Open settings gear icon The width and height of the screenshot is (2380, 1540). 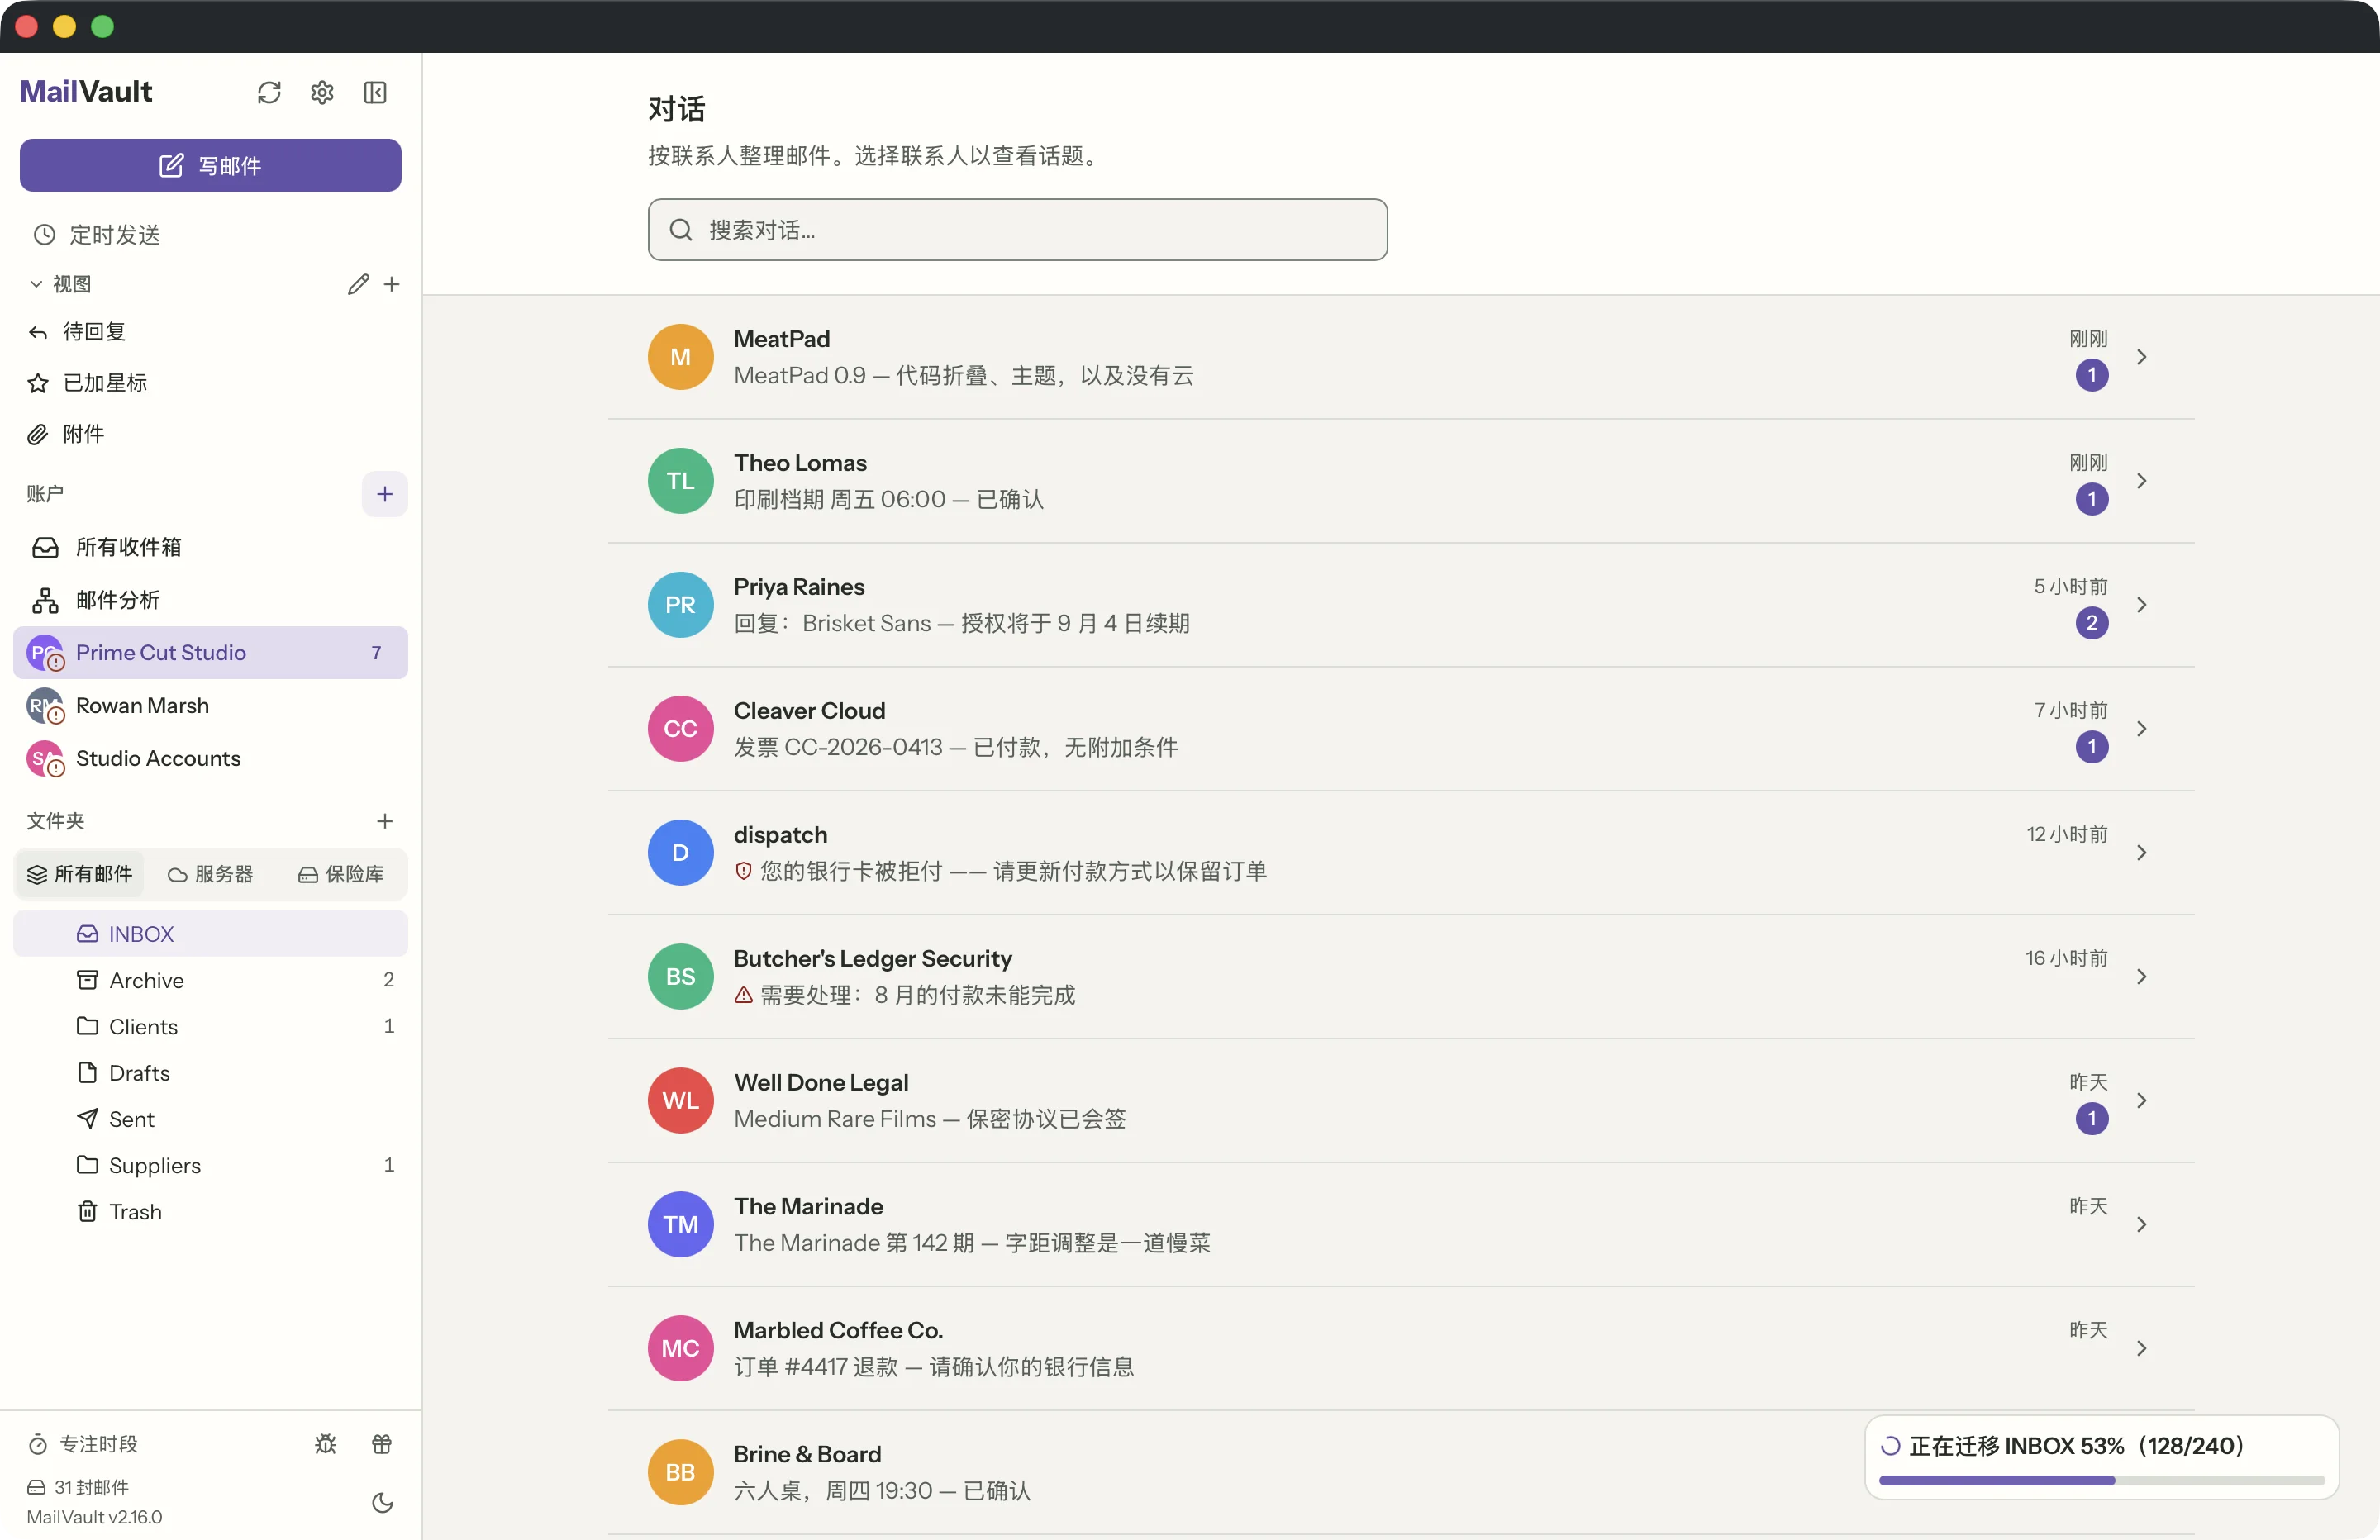click(322, 93)
